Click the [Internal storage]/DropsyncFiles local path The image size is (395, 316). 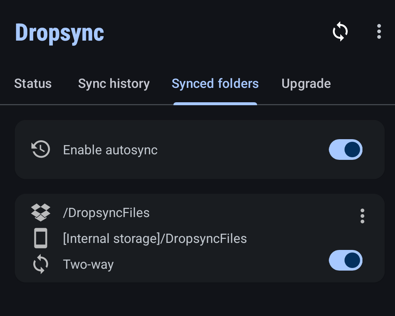[x=155, y=238]
